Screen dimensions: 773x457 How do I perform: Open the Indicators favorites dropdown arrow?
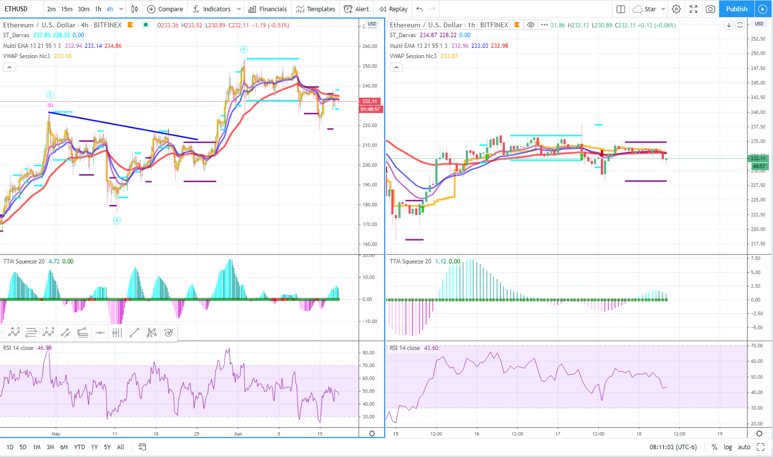tap(239, 9)
